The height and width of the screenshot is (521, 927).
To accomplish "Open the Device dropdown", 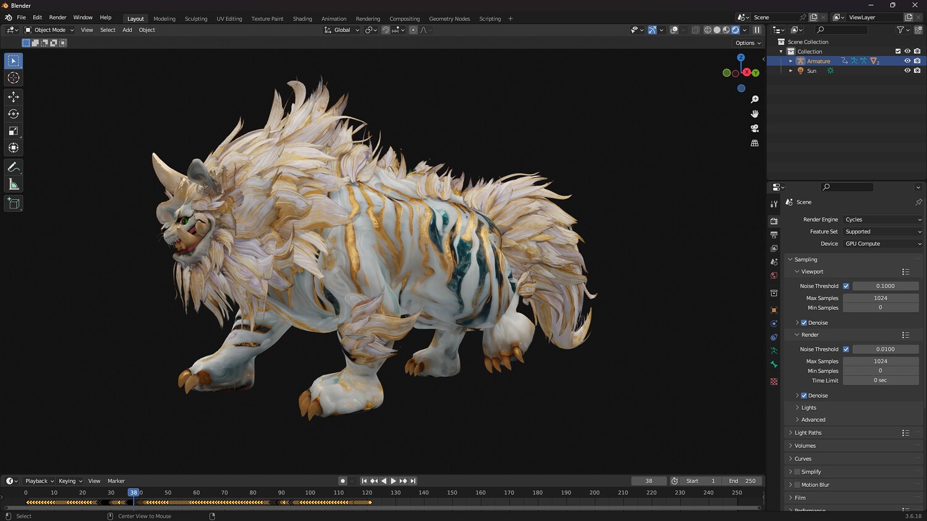I will pyautogui.click(x=883, y=244).
